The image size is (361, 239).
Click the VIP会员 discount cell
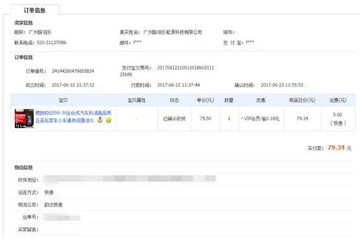[261, 119]
